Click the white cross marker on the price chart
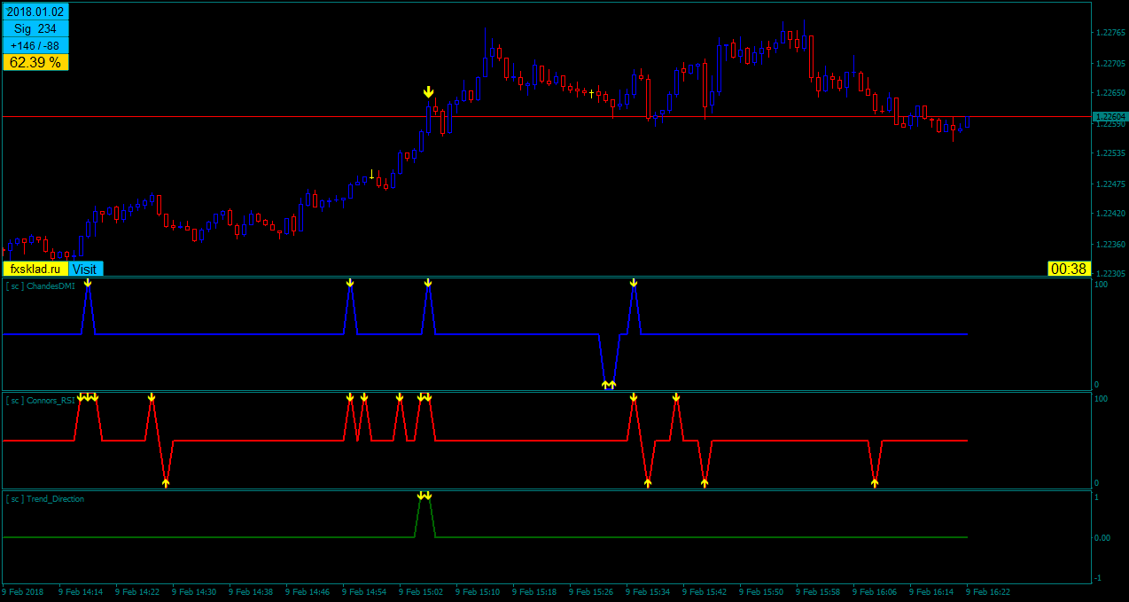The height and width of the screenshot is (602, 1129). pyautogui.click(x=371, y=175)
